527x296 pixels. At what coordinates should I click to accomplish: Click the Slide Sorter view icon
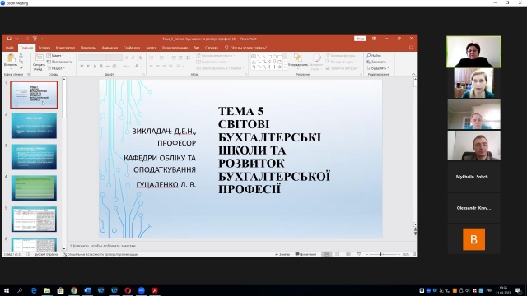point(337,254)
